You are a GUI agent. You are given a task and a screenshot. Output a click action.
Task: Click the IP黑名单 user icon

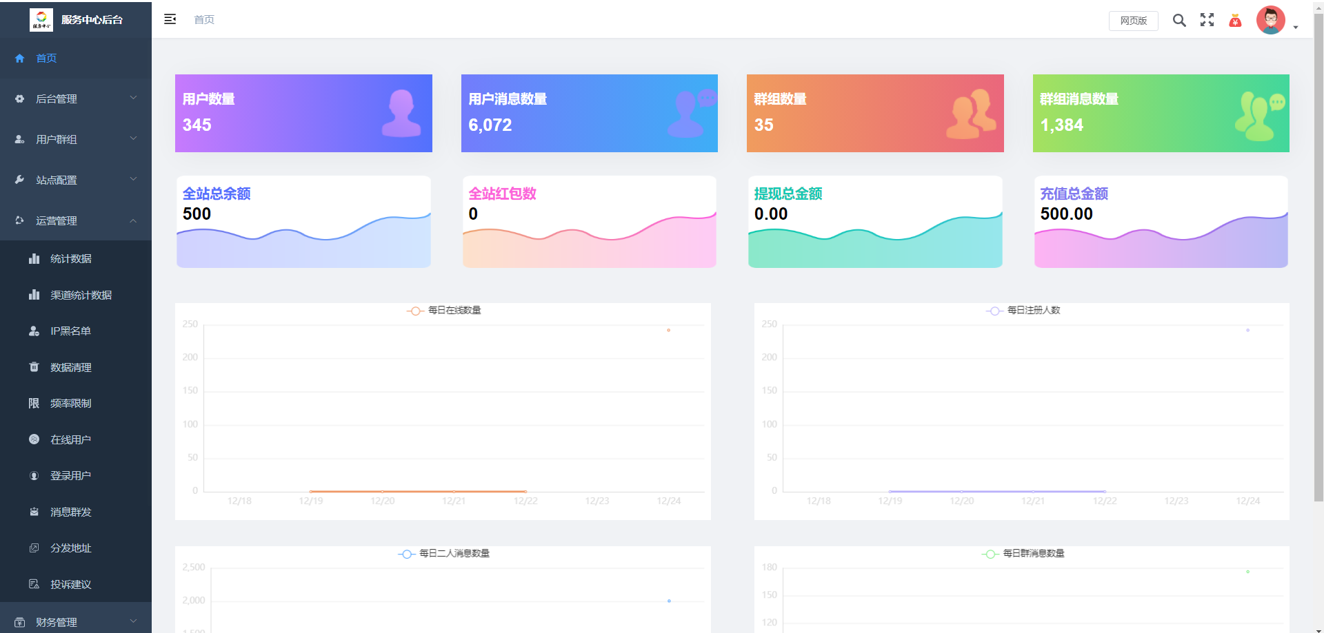(x=34, y=331)
